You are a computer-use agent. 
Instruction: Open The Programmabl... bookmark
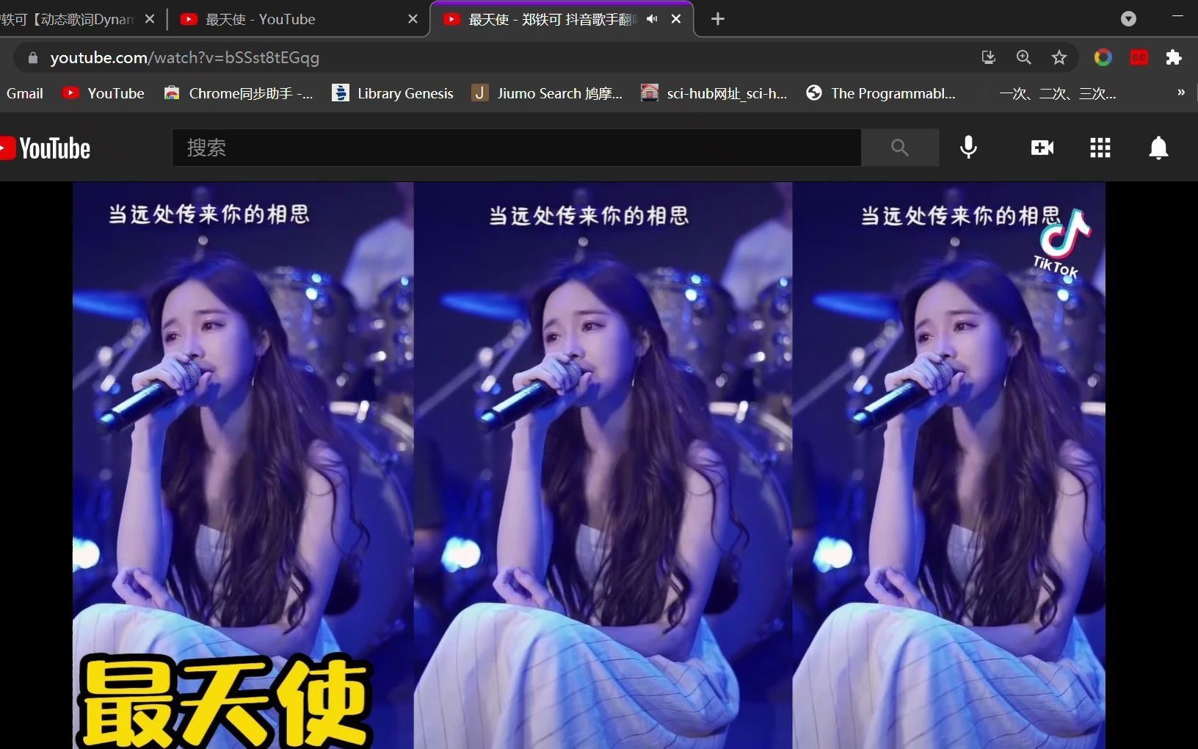881,93
